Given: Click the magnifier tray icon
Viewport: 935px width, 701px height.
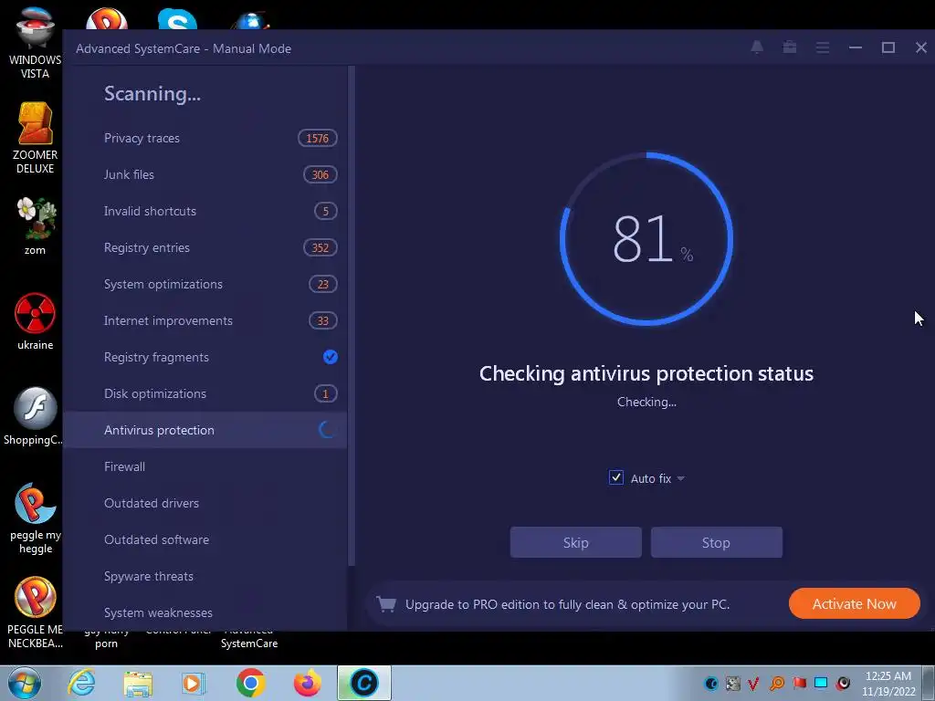Looking at the screenshot, I should [x=777, y=683].
